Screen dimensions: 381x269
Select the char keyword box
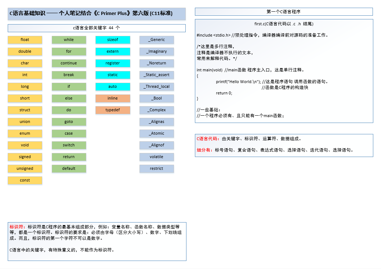(25, 63)
